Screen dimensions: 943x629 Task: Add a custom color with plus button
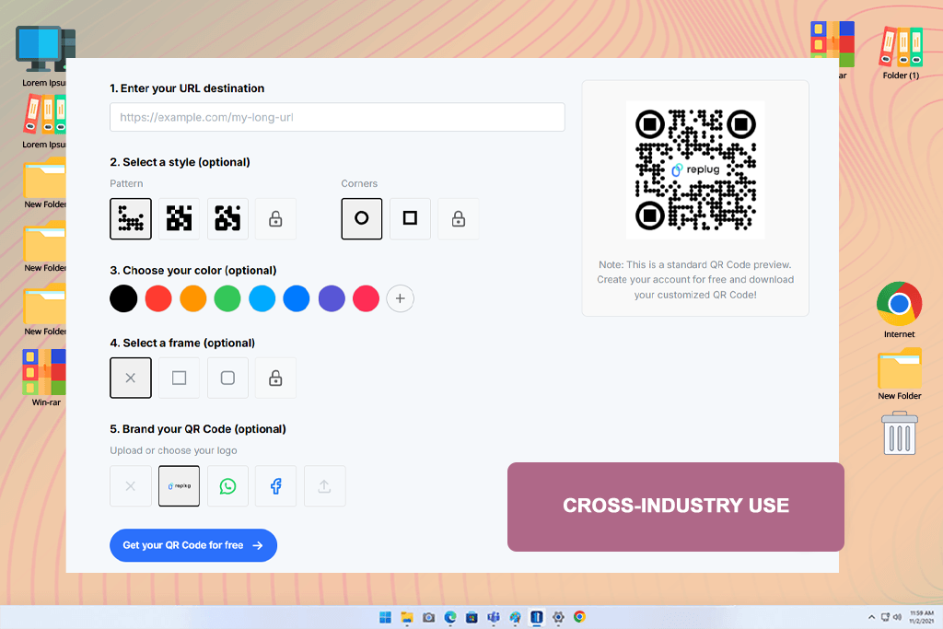(x=400, y=298)
